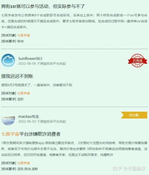Open the maotao先生 username link
149x175 pixels.
[x=29, y=116]
